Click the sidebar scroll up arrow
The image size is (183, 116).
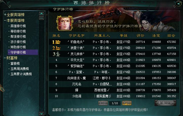point(42,14)
